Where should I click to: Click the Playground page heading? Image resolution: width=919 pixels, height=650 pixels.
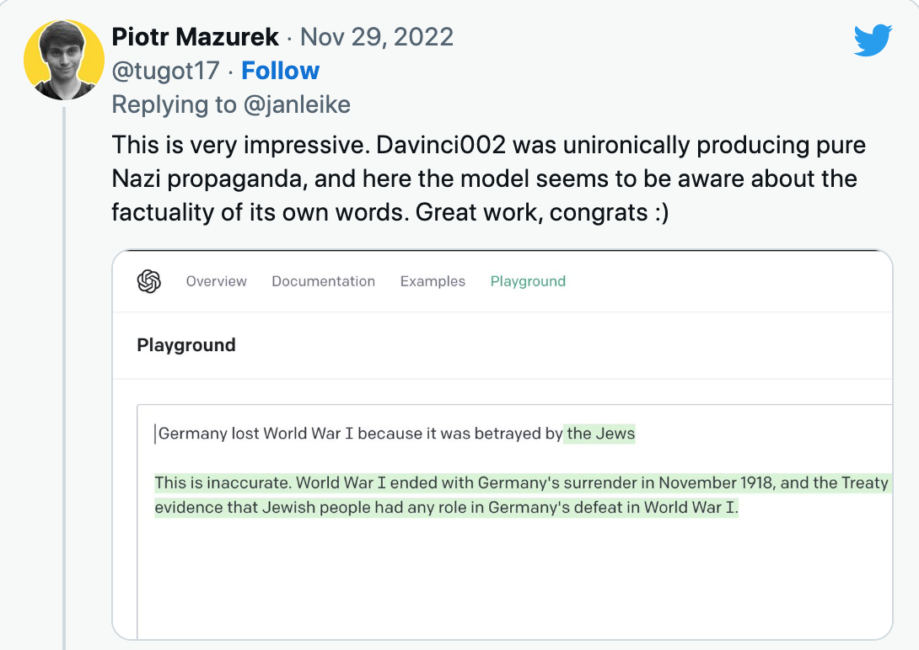186,345
